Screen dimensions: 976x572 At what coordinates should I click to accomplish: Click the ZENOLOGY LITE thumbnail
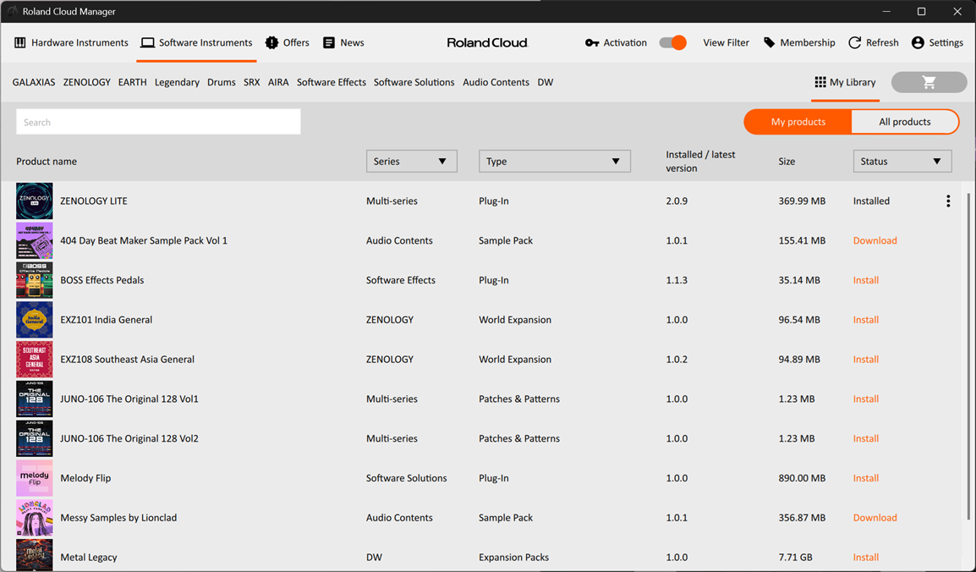pyautogui.click(x=34, y=201)
